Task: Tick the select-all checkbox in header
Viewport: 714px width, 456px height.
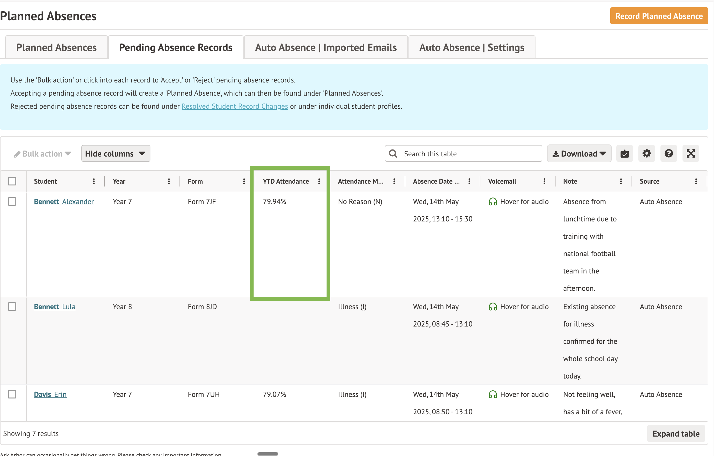Action: (x=12, y=181)
